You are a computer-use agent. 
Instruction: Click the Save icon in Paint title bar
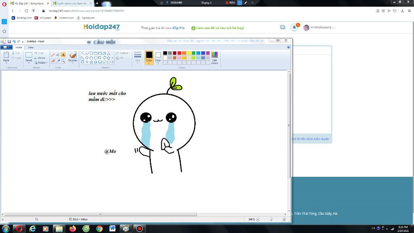click(9, 42)
